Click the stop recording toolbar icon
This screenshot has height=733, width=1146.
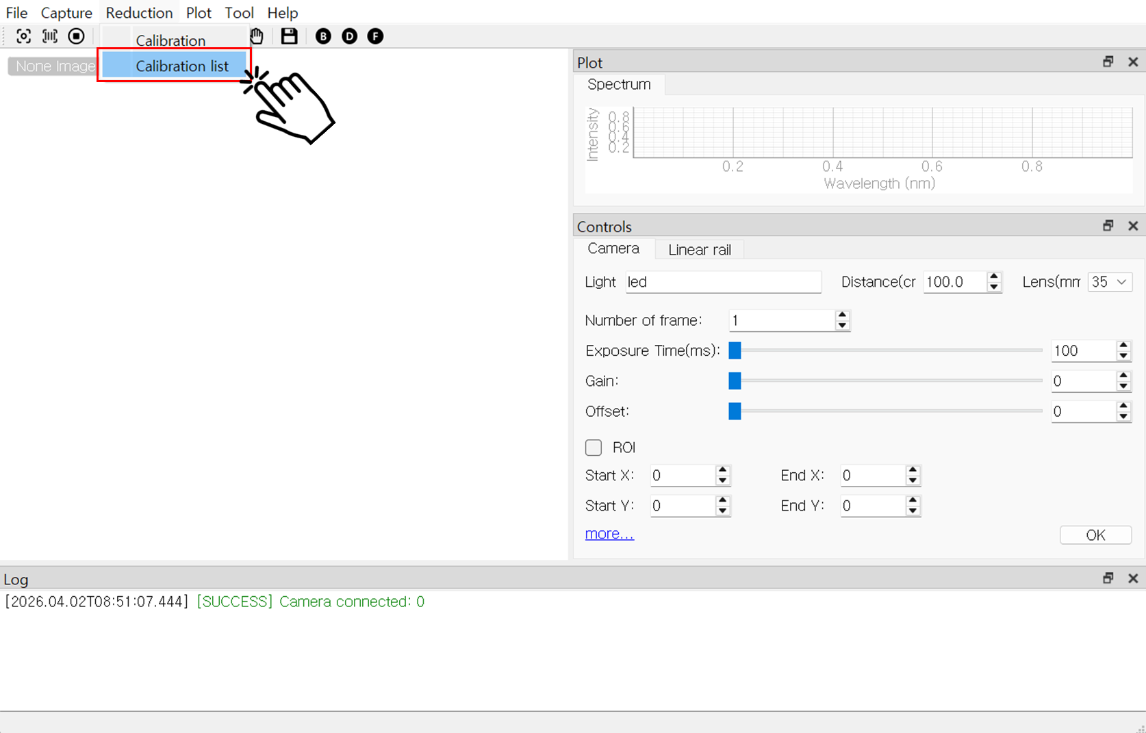[x=76, y=36]
